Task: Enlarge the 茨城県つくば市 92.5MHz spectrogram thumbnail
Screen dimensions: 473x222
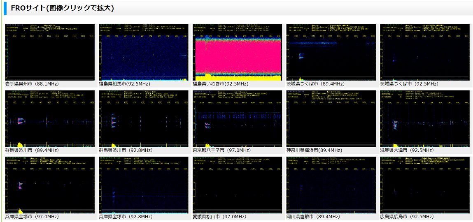Action: click(x=425, y=52)
